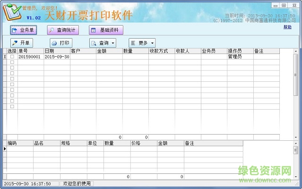The image size is (302, 189).
Task: Click the 价格 column header
Action: click(144, 143)
